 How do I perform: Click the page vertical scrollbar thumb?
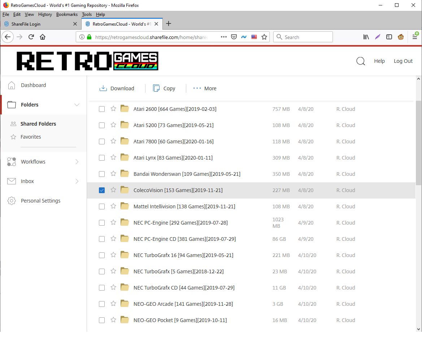coord(418,143)
